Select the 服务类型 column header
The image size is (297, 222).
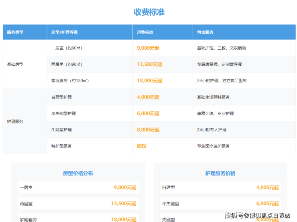[x=15, y=32]
